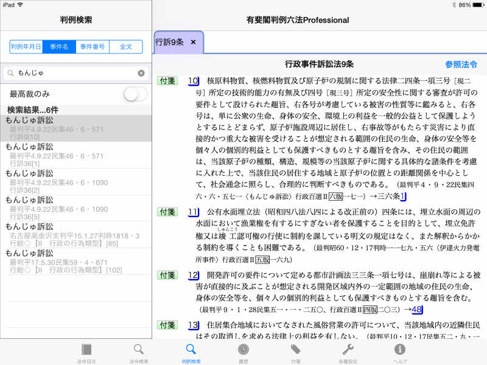Select the 事件番号 search segment

coord(93,47)
